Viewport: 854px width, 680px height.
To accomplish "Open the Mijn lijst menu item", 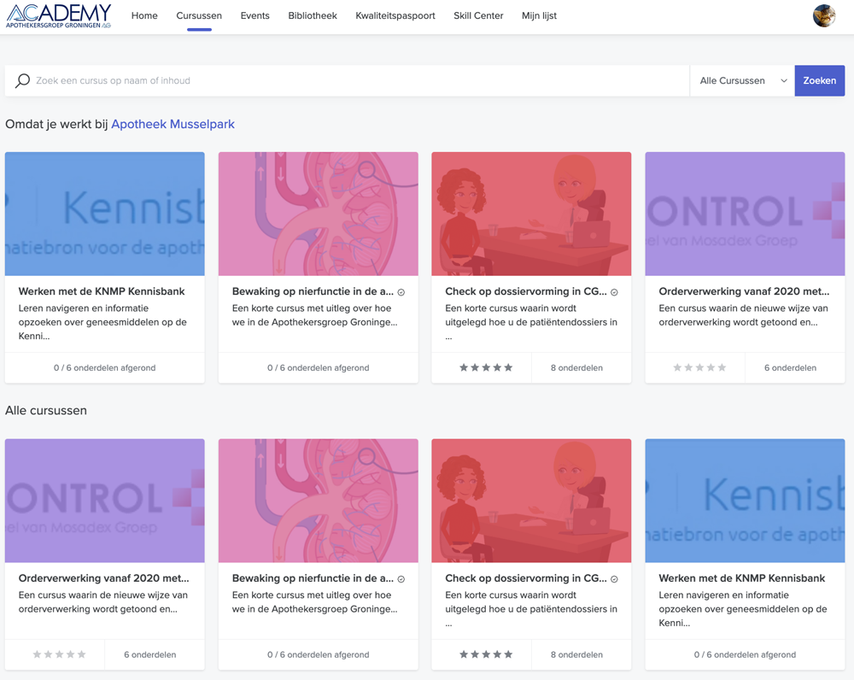I will point(539,15).
